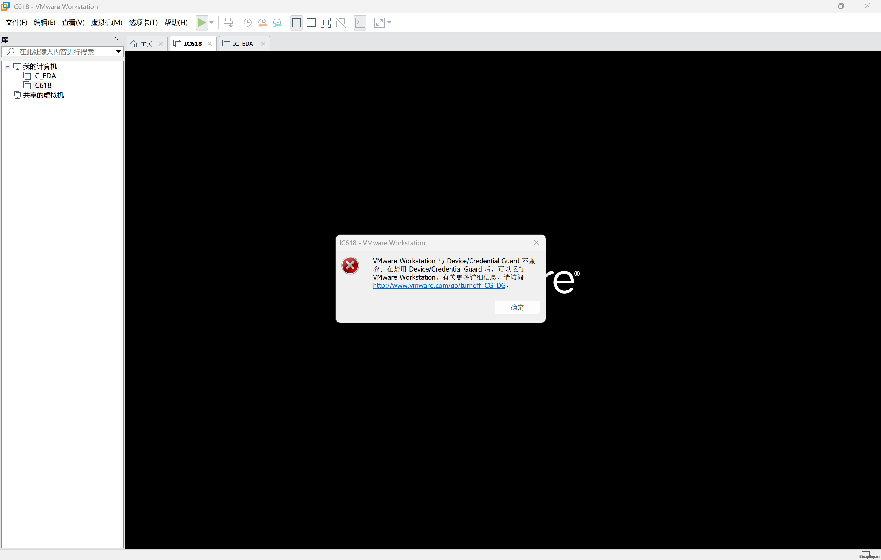Select IC_EDA in the library tree
Viewport: 881px width, 560px height.
tap(44, 76)
